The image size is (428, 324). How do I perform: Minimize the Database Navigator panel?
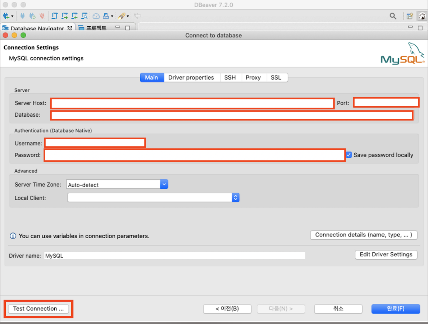118,27
